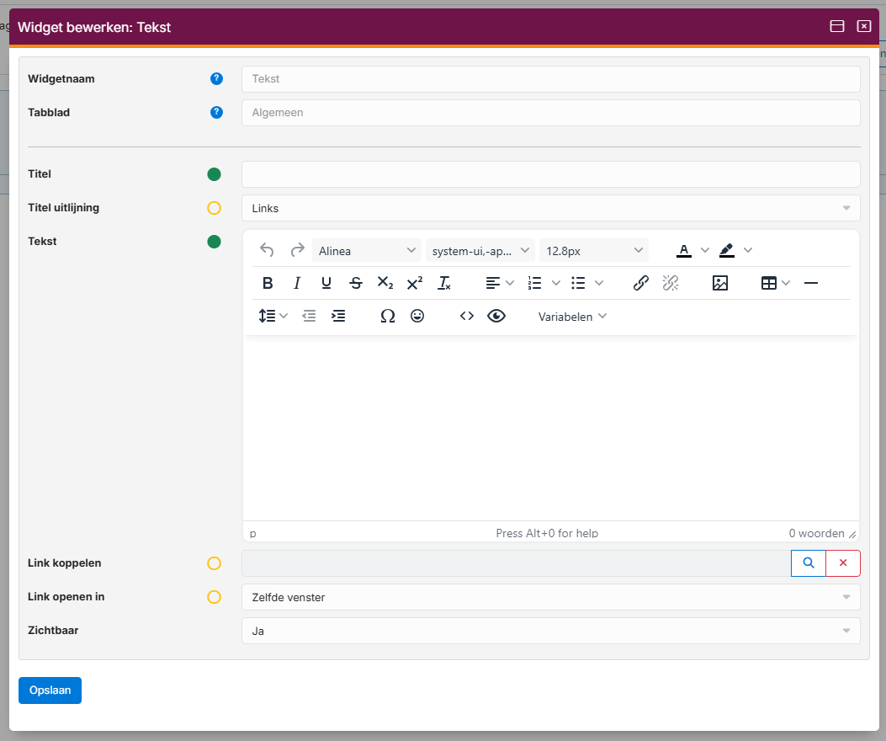Open the emoji picker

[x=417, y=316]
